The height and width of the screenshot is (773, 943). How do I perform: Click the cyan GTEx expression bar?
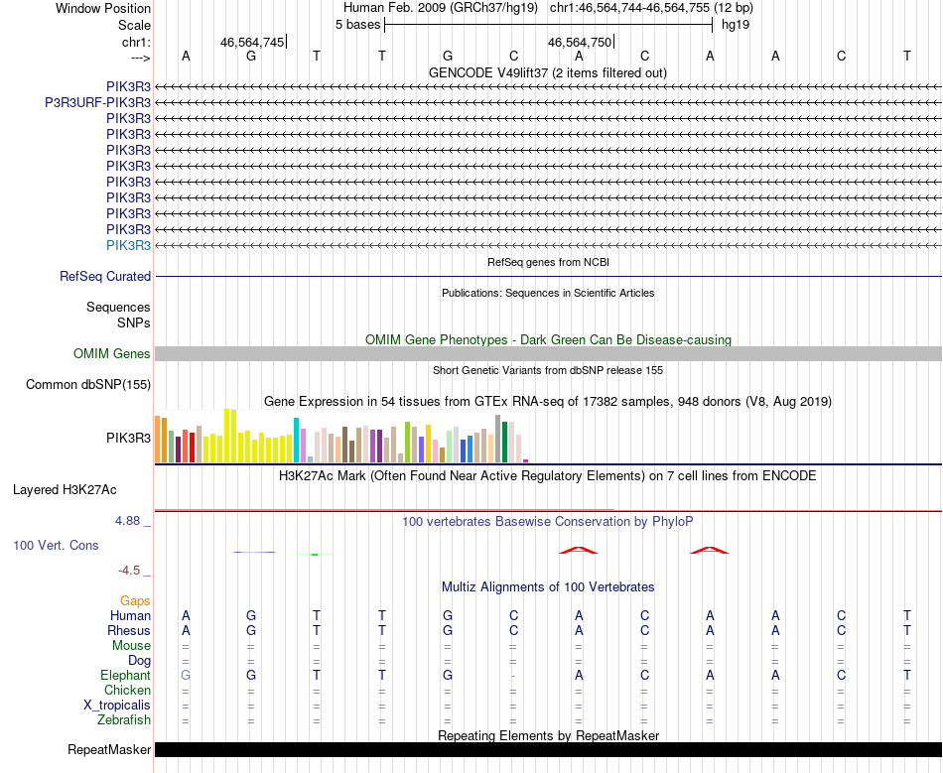point(296,440)
